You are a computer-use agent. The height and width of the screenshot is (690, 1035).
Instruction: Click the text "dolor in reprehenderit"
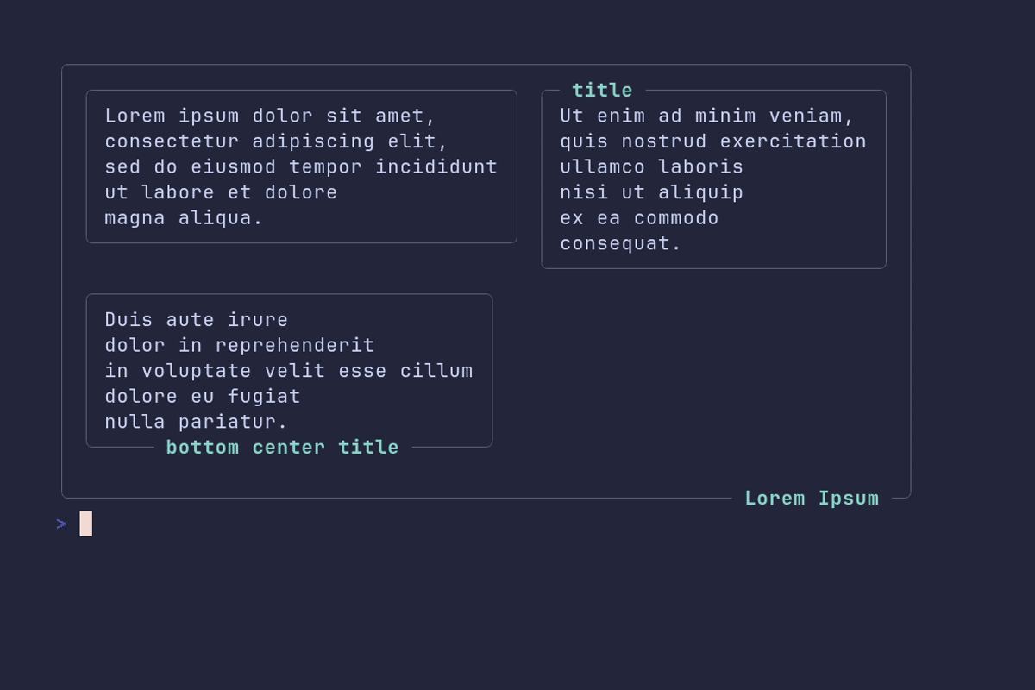click(x=240, y=345)
